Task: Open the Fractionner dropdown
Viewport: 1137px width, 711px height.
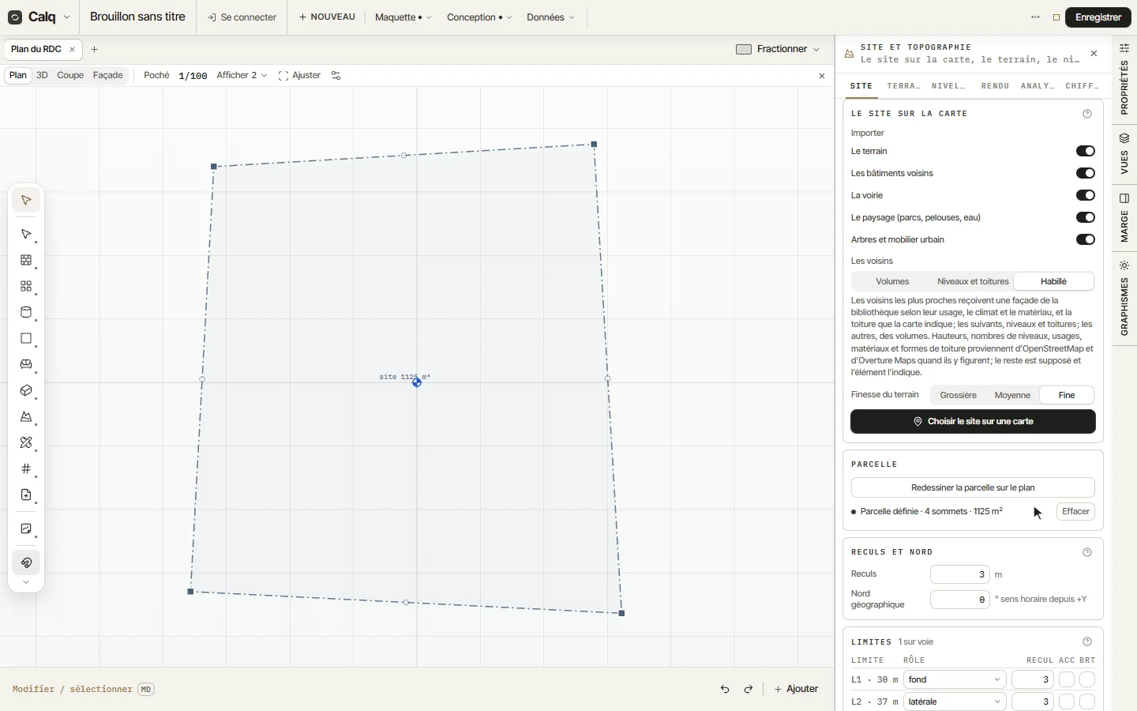Action: tap(778, 49)
